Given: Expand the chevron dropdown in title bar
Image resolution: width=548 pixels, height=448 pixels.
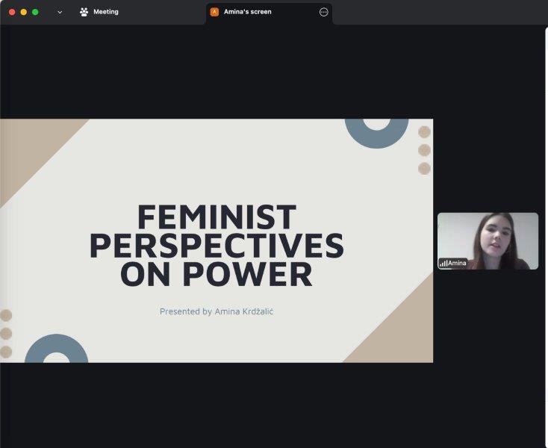Looking at the screenshot, I should click(60, 12).
